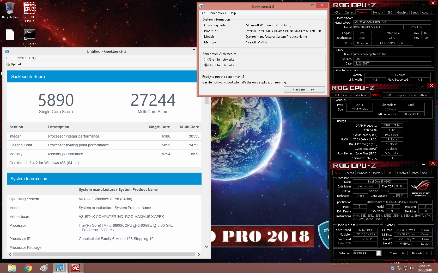Click the left arrow of the horizontal scrollbar
The width and height of the screenshot is (438, 273).
click(10, 255)
